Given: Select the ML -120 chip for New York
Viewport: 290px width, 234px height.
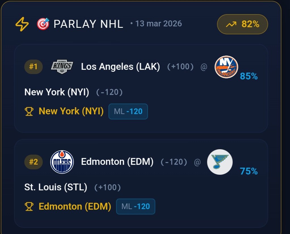Looking at the screenshot, I should (x=128, y=111).
